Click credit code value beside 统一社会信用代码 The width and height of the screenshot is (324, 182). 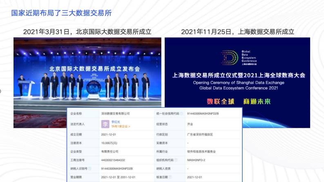coord(203,113)
